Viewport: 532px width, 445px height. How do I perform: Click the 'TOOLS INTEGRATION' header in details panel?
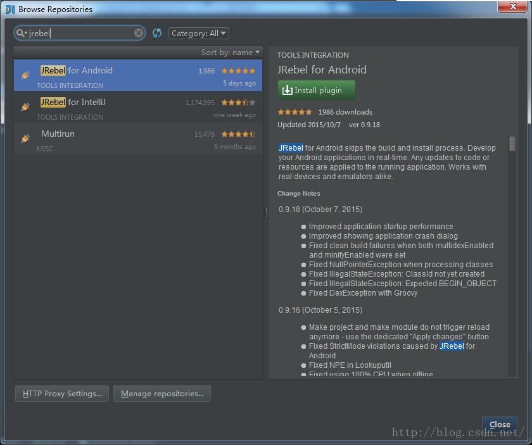click(313, 55)
